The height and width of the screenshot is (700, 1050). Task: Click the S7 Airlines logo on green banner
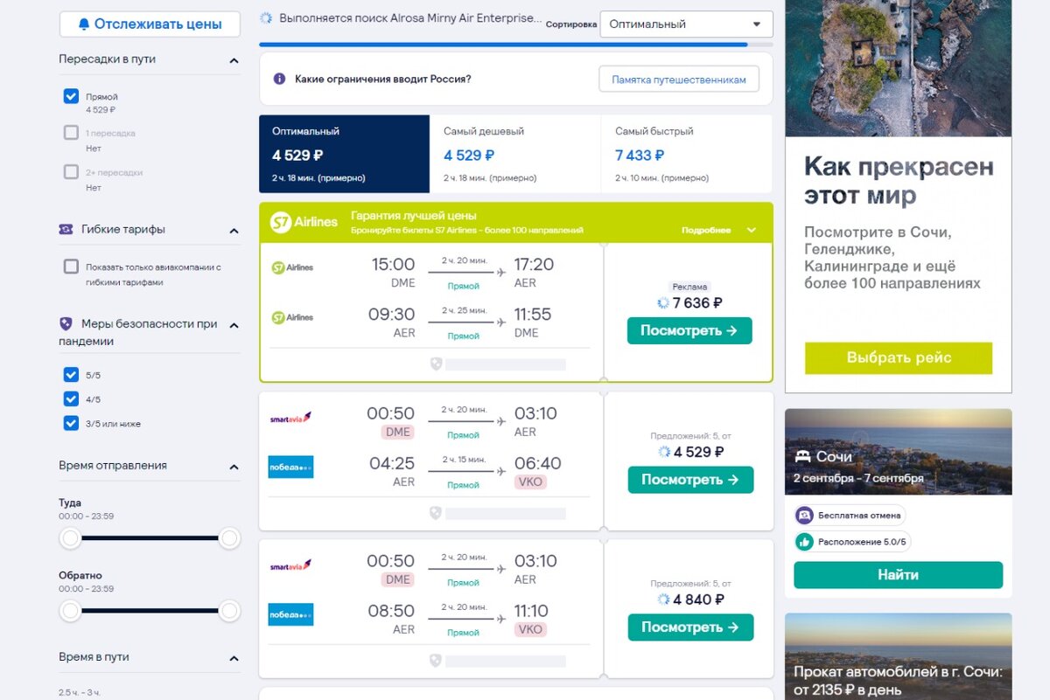[301, 222]
